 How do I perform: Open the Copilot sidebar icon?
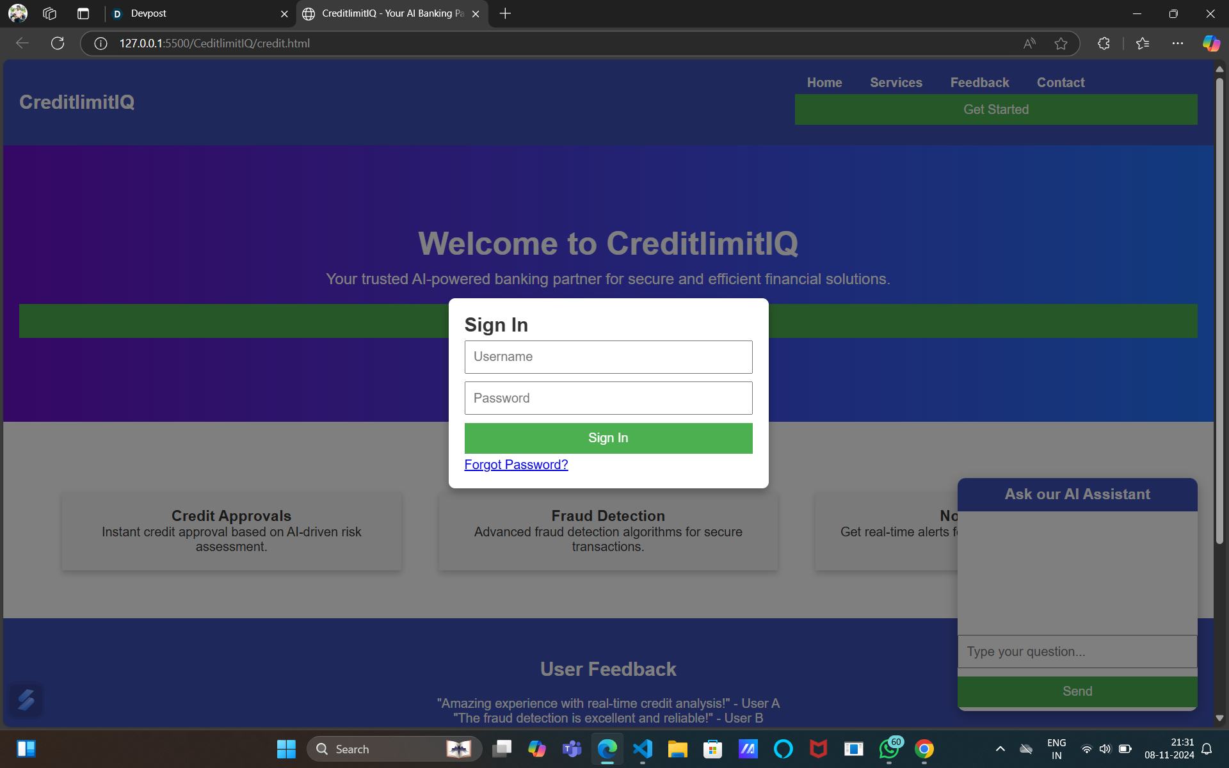1210,44
